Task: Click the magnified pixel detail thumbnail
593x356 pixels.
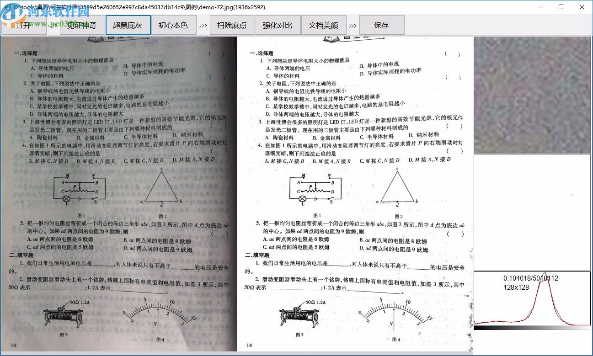Action: 532,94
